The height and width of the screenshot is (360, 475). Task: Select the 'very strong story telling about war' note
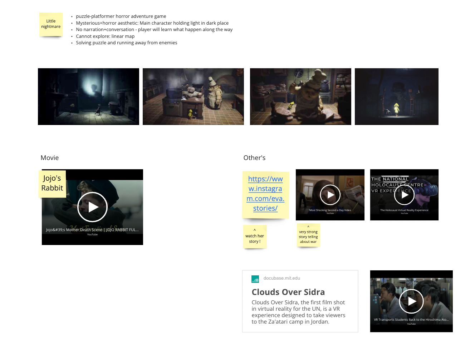coord(308,235)
